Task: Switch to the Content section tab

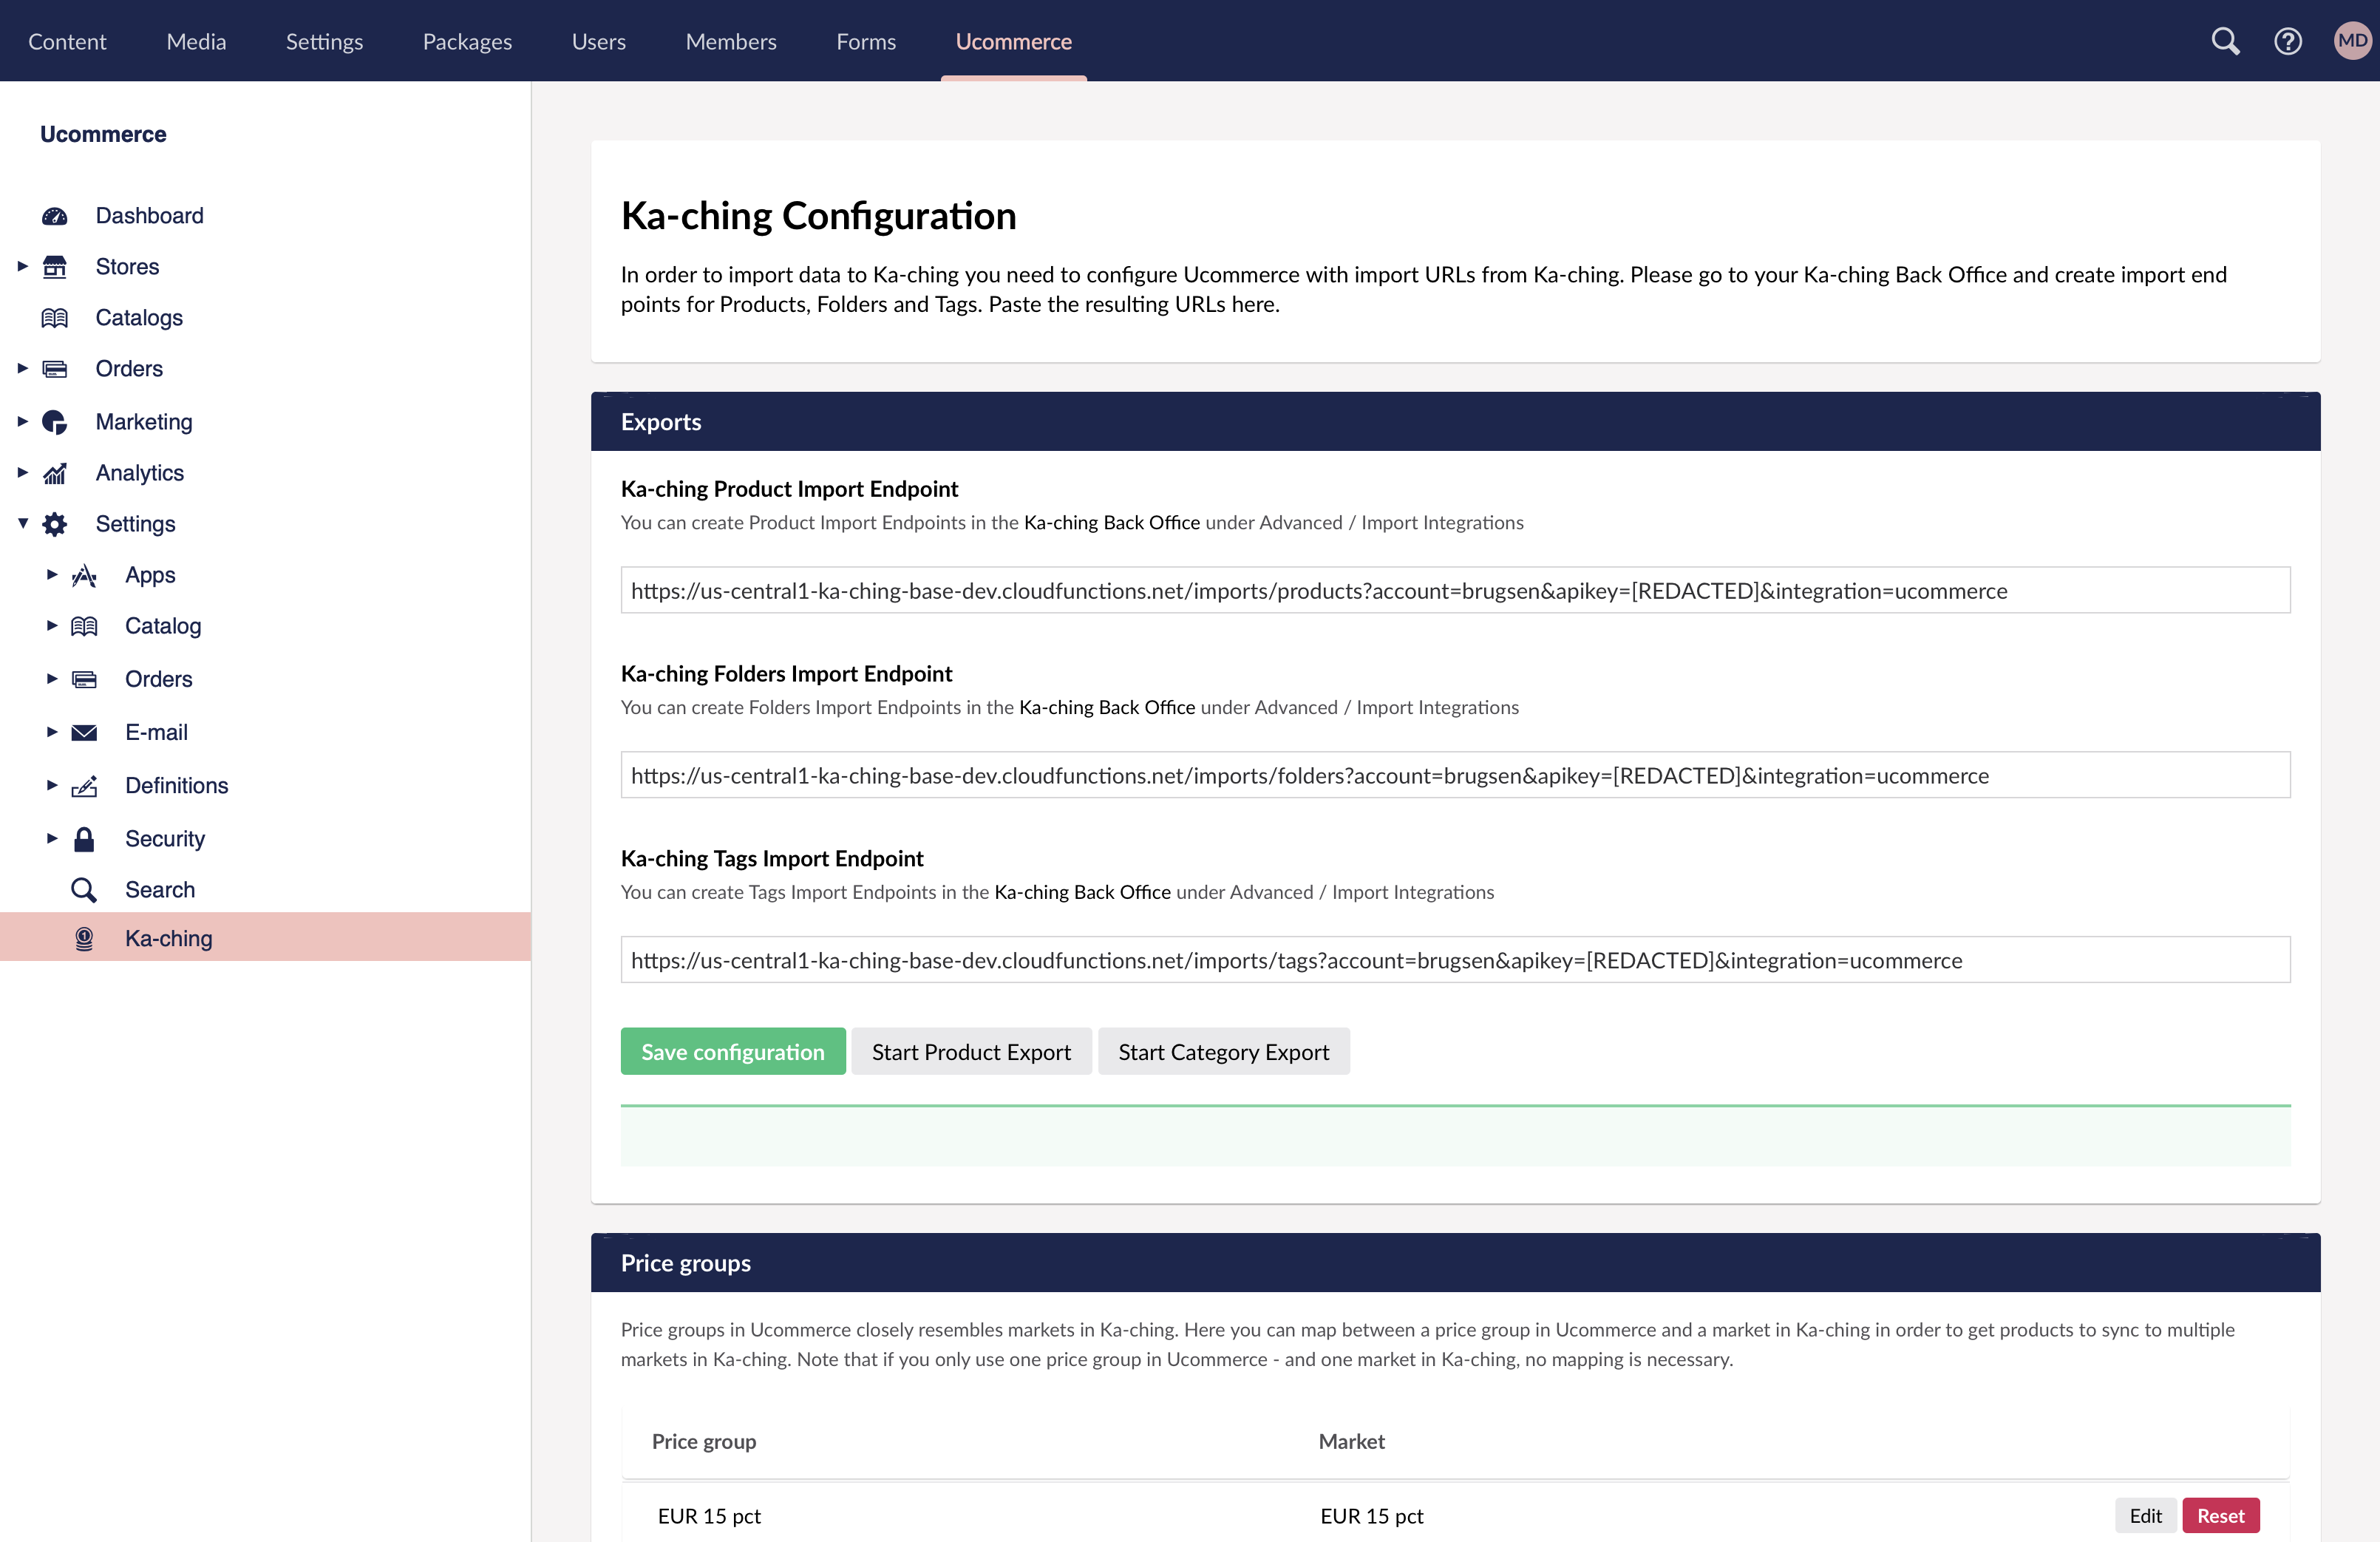Action: tap(67, 41)
